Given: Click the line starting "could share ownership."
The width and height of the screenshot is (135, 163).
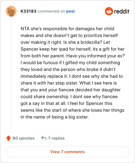Looking at the screenshot, I should coord(69,96).
